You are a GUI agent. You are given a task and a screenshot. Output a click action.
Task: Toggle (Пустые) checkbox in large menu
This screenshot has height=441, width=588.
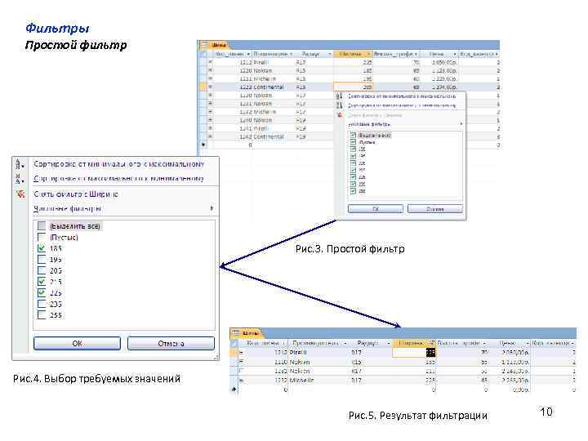(x=42, y=237)
